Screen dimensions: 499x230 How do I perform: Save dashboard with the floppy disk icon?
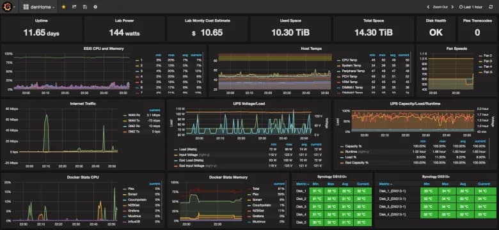84,6
